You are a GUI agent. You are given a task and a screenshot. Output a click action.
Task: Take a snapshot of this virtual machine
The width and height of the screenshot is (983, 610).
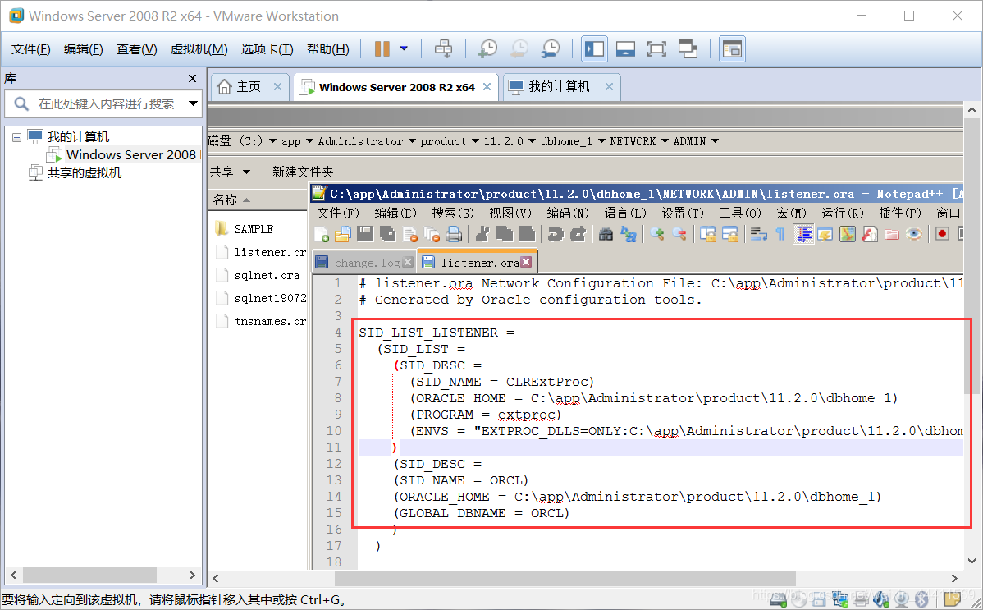click(487, 49)
